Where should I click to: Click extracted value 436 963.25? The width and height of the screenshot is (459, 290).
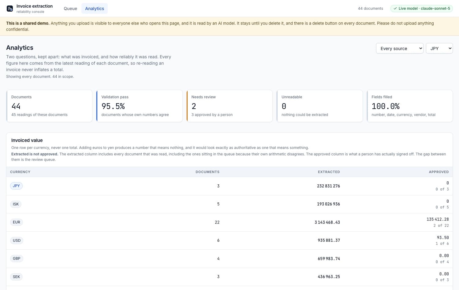[x=329, y=277]
